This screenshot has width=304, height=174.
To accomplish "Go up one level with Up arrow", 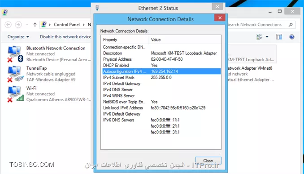I will pyautogui.click(x=35, y=25).
